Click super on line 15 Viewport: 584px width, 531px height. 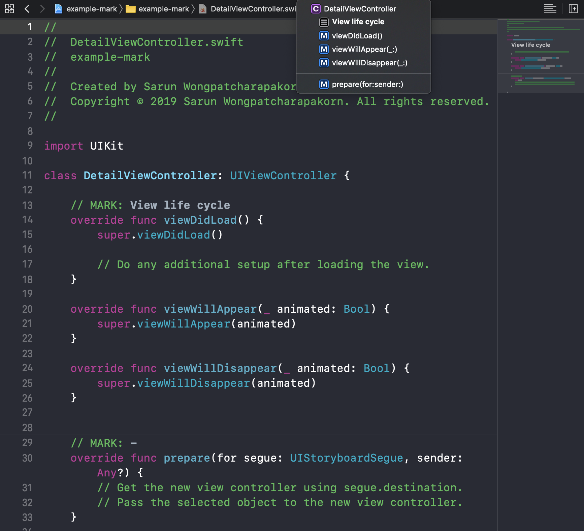(x=113, y=235)
